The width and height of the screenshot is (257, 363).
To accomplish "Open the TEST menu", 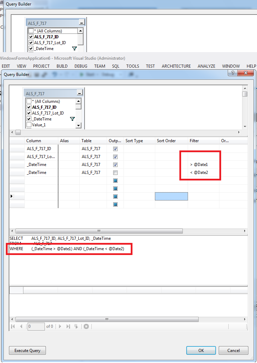I will [150, 66].
